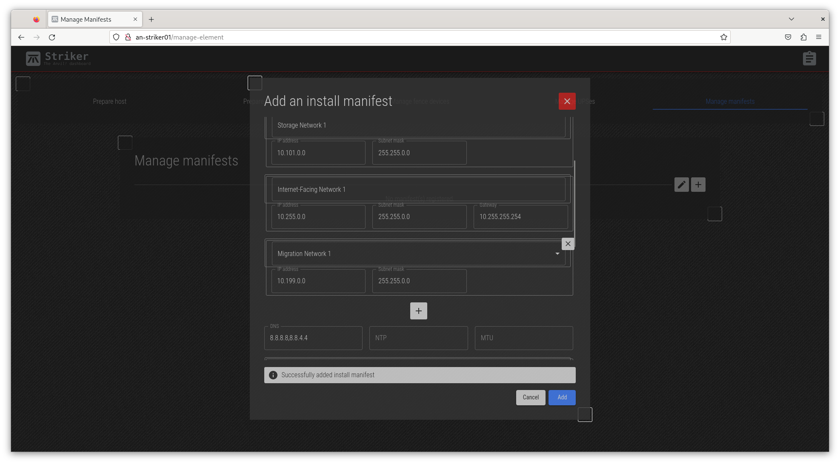Click the Striker logo
Image resolution: width=840 pixels, height=464 pixels.
point(58,58)
